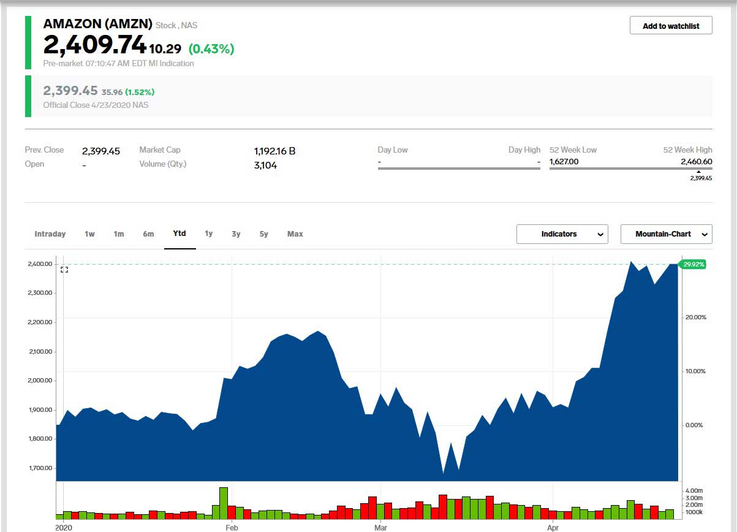Click the tallest green volume bar near Feb
This screenshot has height=532, width=737.
[x=224, y=503]
